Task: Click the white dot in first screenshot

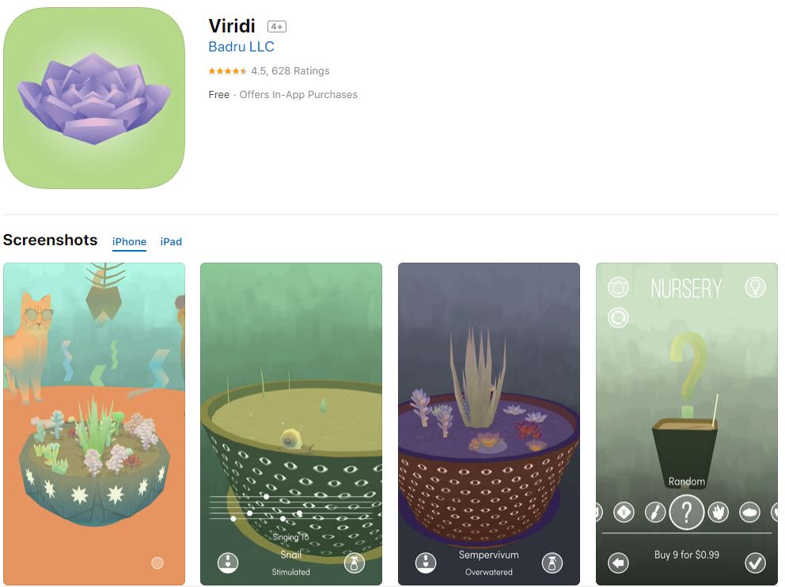Action: pos(157,563)
